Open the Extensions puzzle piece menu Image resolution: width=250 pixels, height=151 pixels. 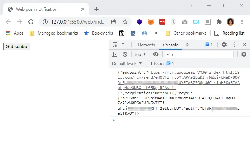tap(219, 22)
